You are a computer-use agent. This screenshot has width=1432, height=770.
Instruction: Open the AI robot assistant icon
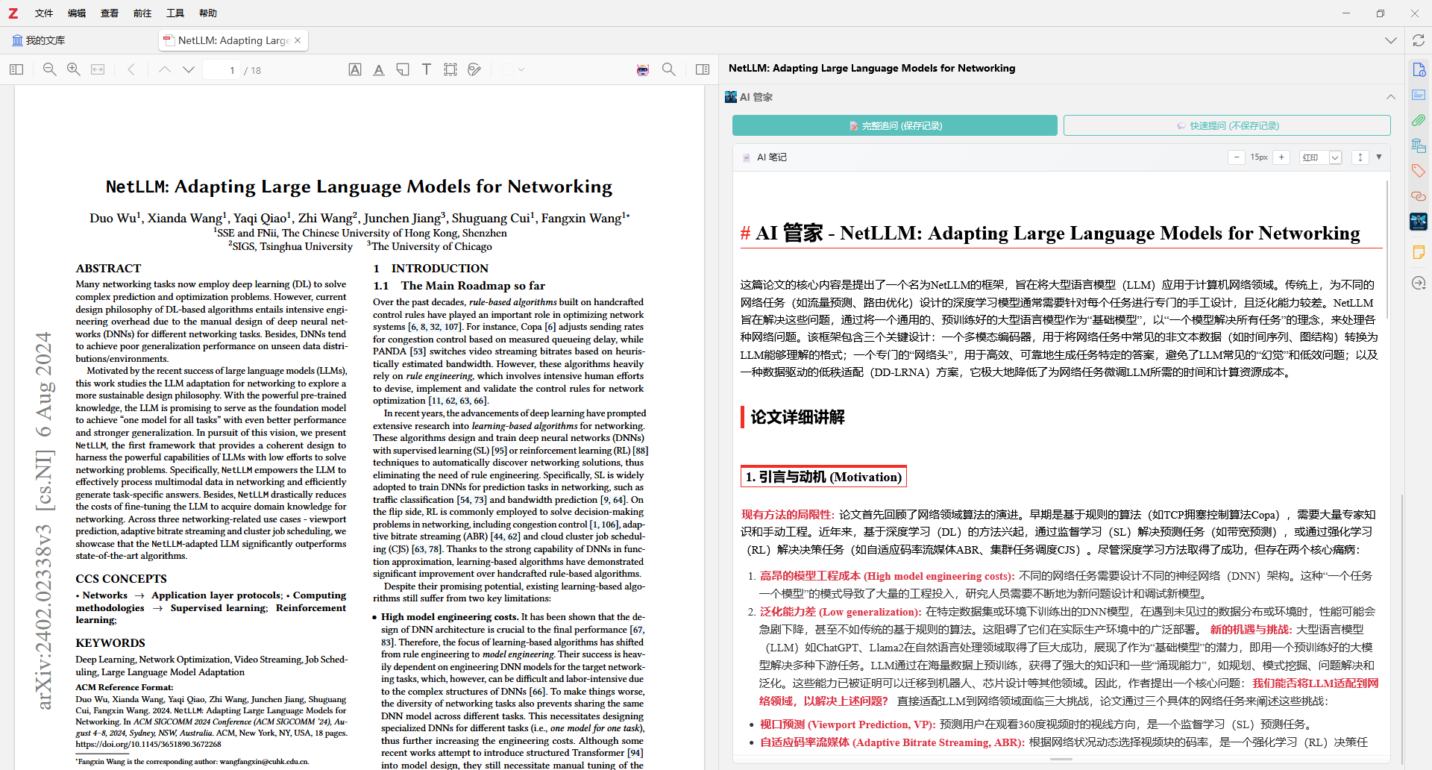[x=643, y=69]
